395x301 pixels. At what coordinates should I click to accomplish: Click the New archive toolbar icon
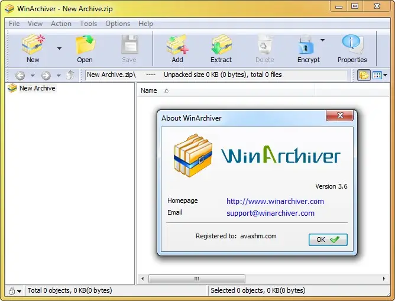(x=33, y=44)
